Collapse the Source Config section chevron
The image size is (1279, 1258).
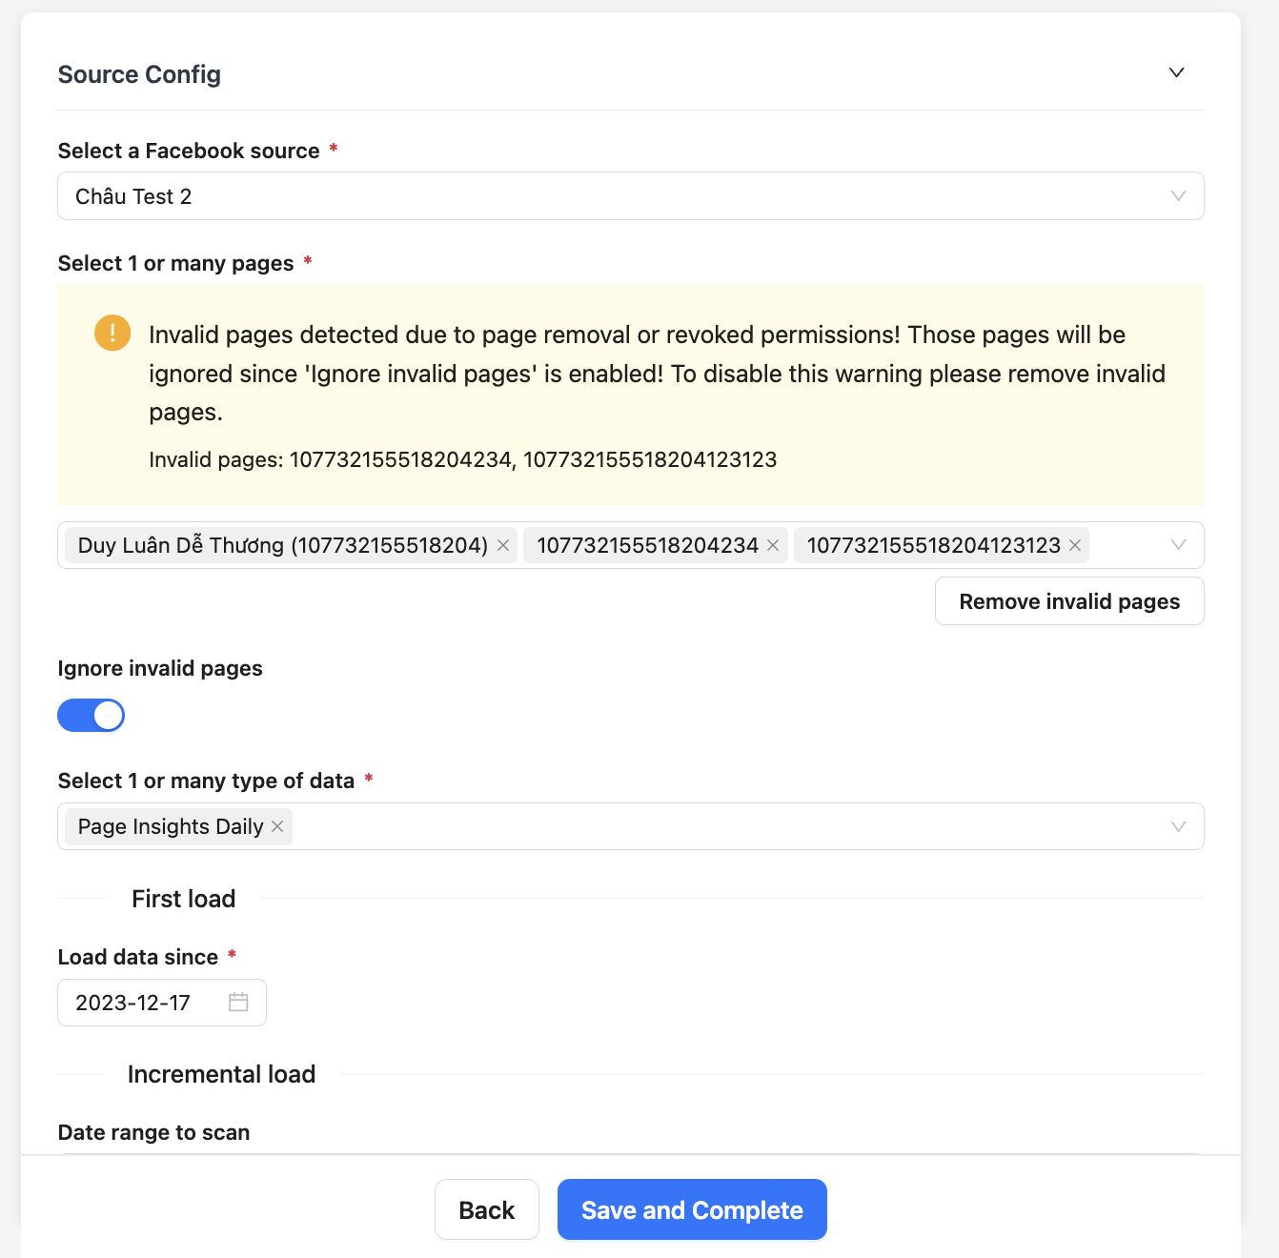pyautogui.click(x=1177, y=72)
